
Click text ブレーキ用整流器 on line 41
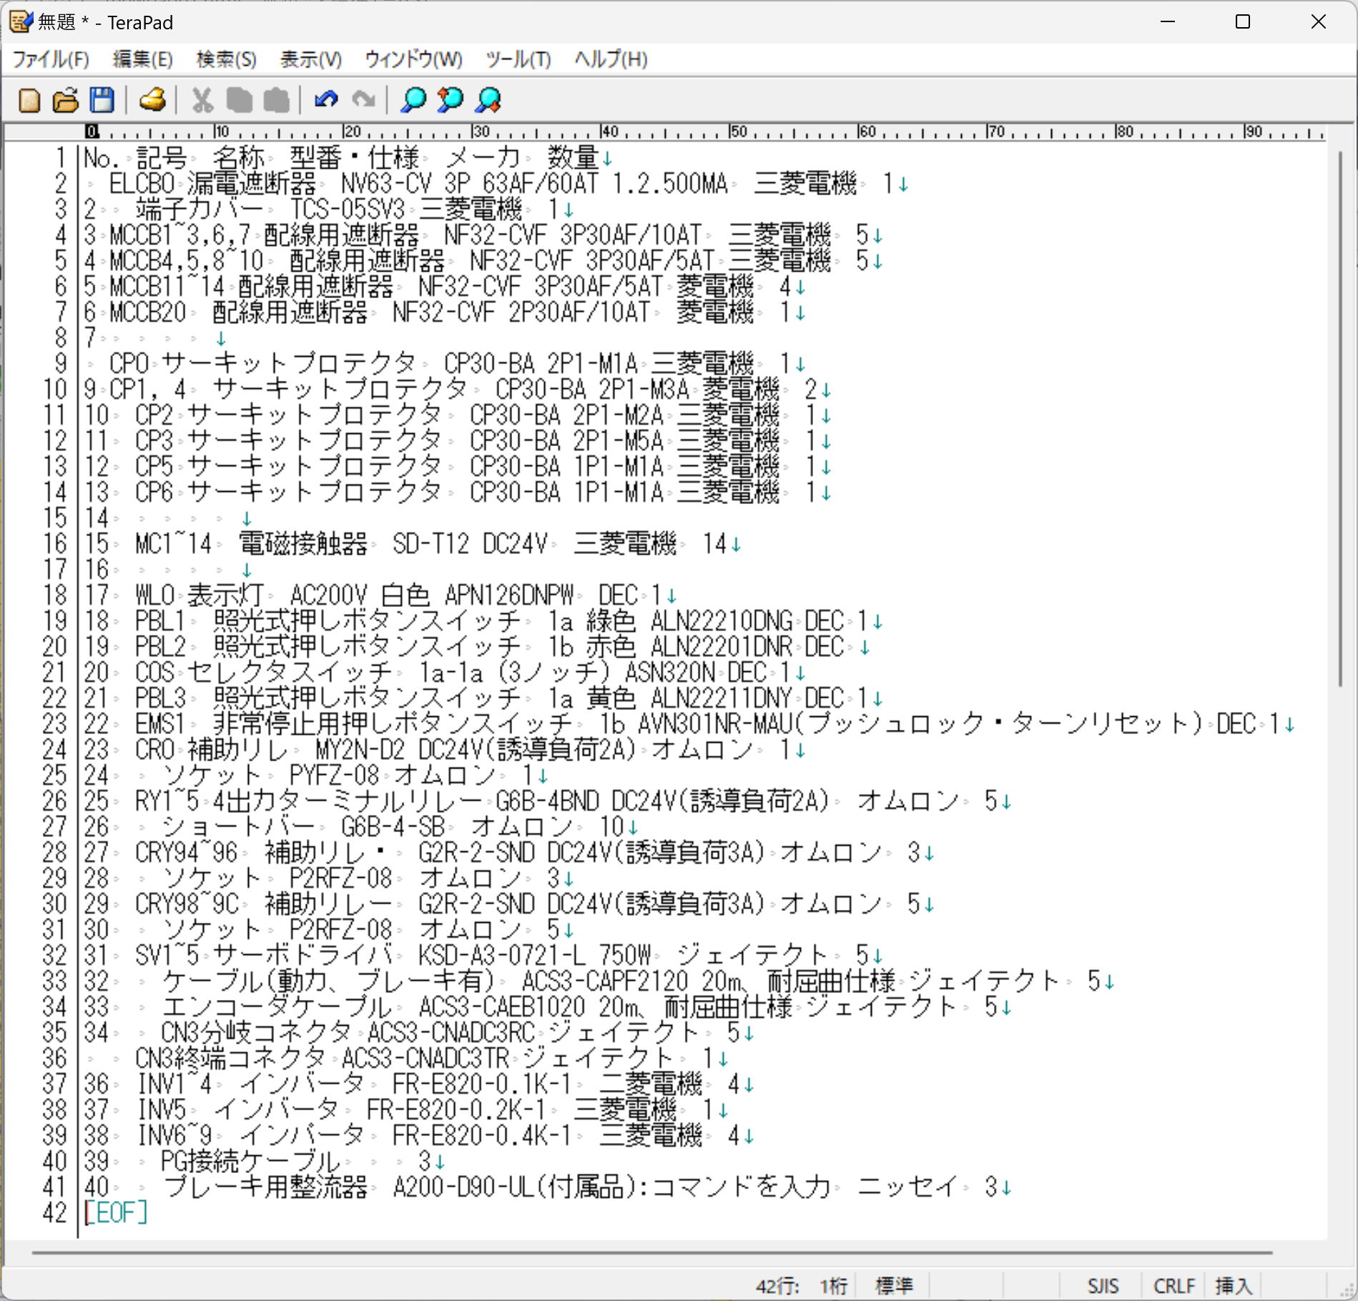tap(265, 1187)
